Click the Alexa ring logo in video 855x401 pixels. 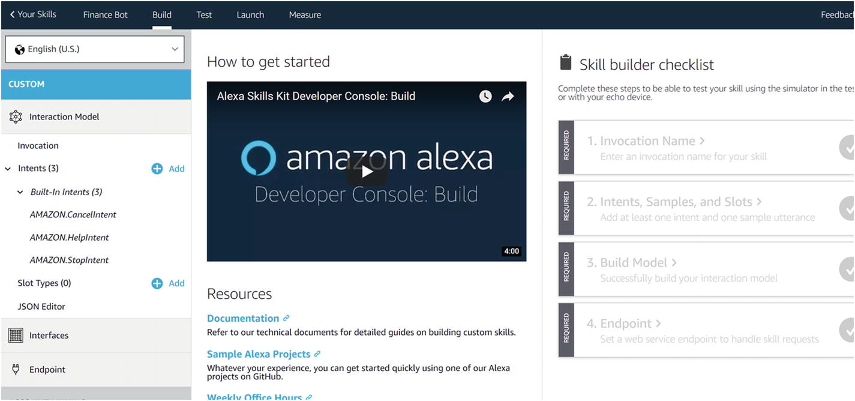tap(259, 157)
